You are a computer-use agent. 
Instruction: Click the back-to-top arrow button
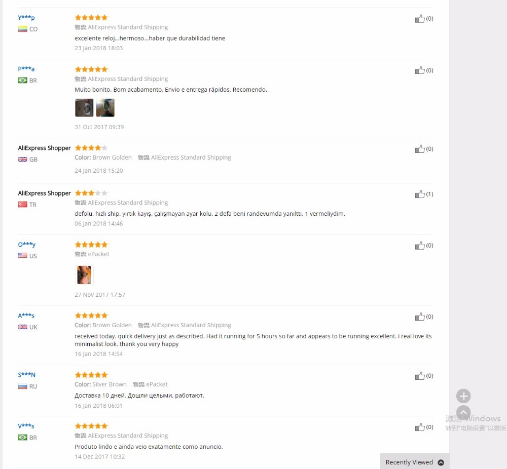tap(463, 412)
